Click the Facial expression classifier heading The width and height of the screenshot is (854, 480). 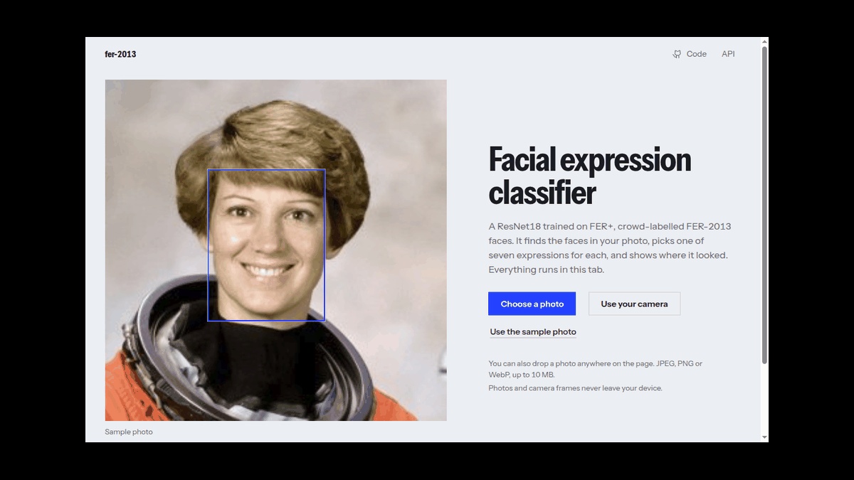pos(590,176)
